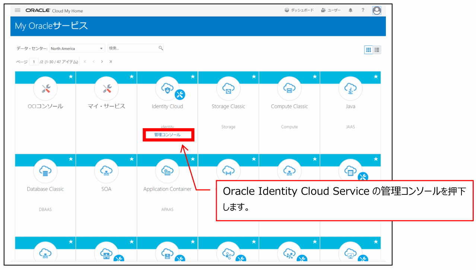476x270 pixels.
Task: Show notifications via bell icon
Action: pyautogui.click(x=350, y=10)
